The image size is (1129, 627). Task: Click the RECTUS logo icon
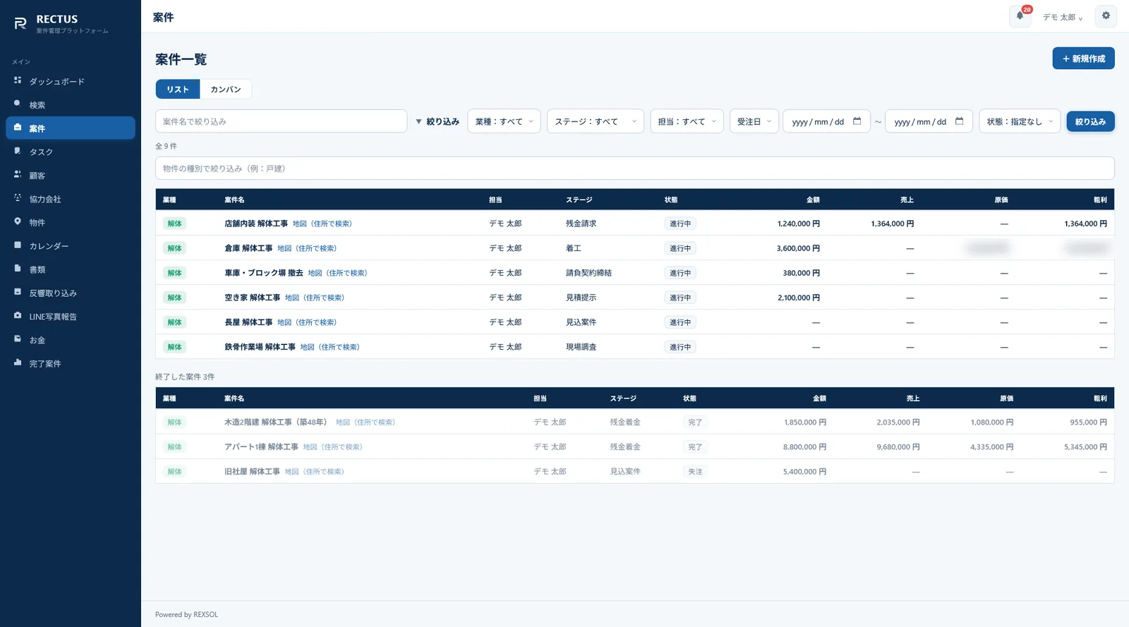point(20,24)
